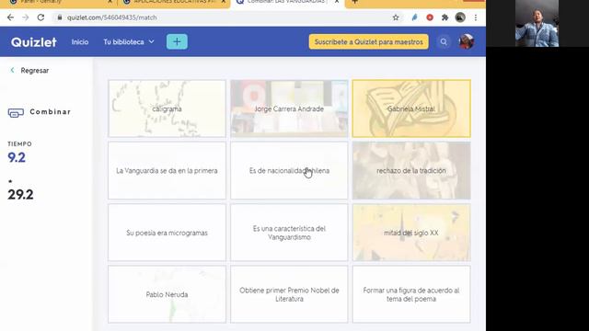This screenshot has width=589, height=331.
Task: Select the mitad del siglo XX card
Action: coord(411,233)
